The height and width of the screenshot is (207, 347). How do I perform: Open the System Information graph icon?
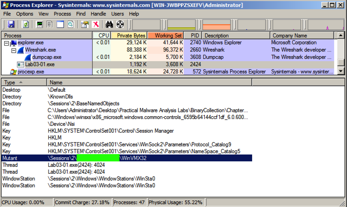(39, 24)
